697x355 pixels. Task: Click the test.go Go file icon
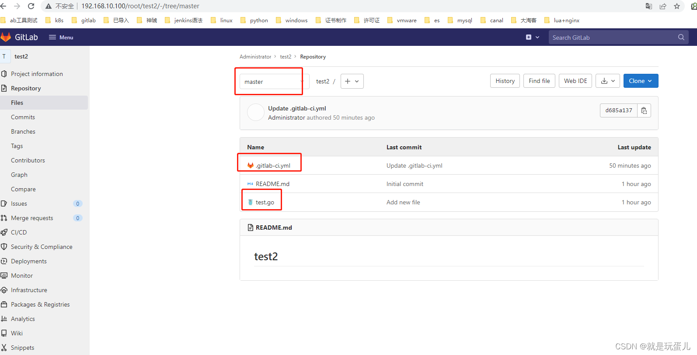point(250,202)
